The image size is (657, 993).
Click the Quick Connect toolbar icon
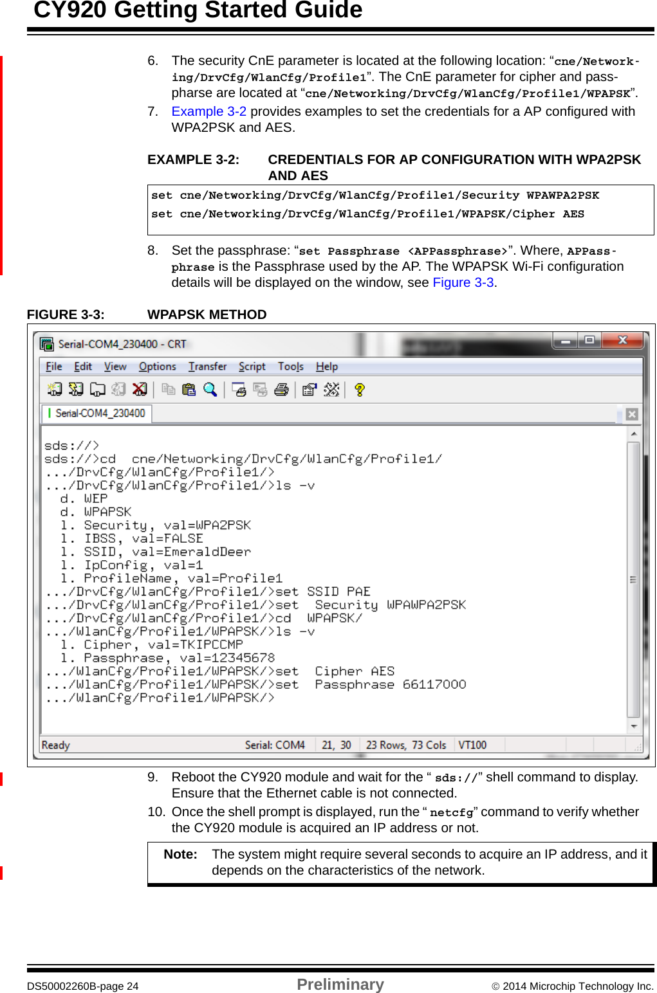coord(76,389)
